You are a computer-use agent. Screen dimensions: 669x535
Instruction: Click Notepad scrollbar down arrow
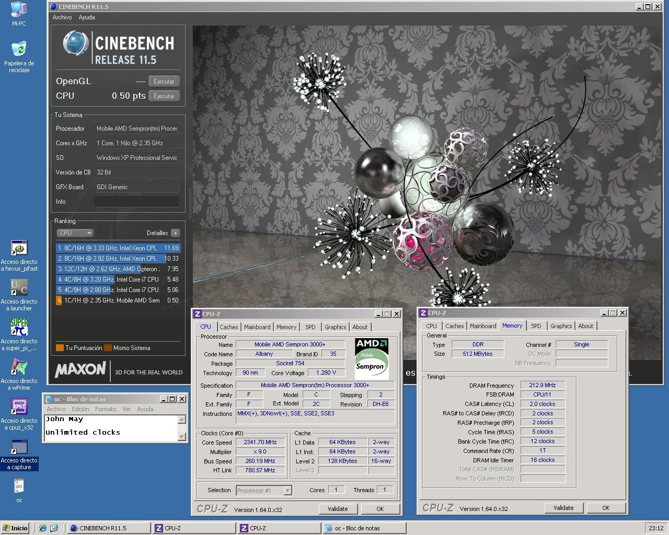pos(182,437)
